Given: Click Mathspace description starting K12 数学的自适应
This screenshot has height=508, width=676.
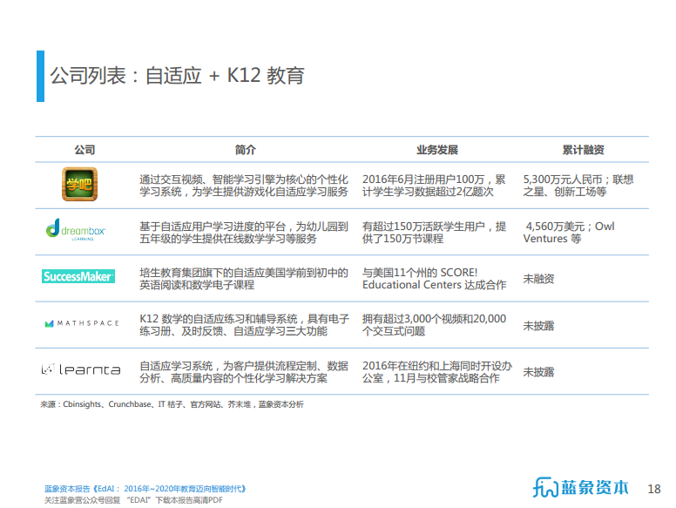Looking at the screenshot, I should tap(244, 325).
